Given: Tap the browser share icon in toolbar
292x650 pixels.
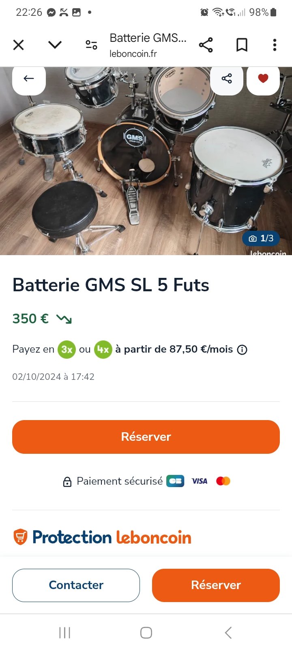Looking at the screenshot, I should pyautogui.click(x=206, y=45).
